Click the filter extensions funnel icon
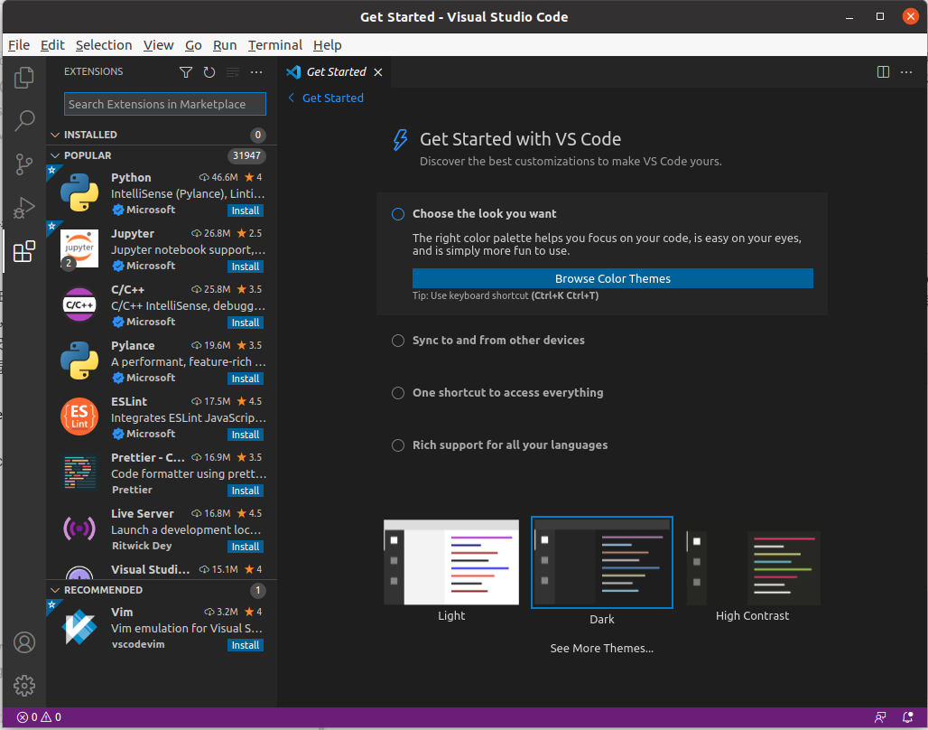The width and height of the screenshot is (928, 730). pyautogui.click(x=186, y=72)
